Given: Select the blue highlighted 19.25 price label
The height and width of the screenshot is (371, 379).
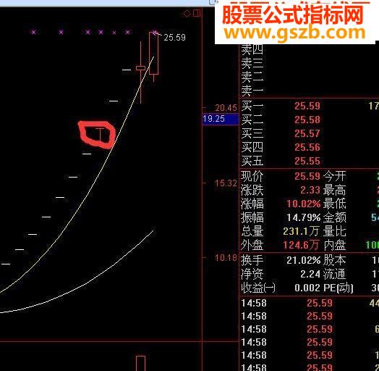Looking at the screenshot, I should [221, 119].
